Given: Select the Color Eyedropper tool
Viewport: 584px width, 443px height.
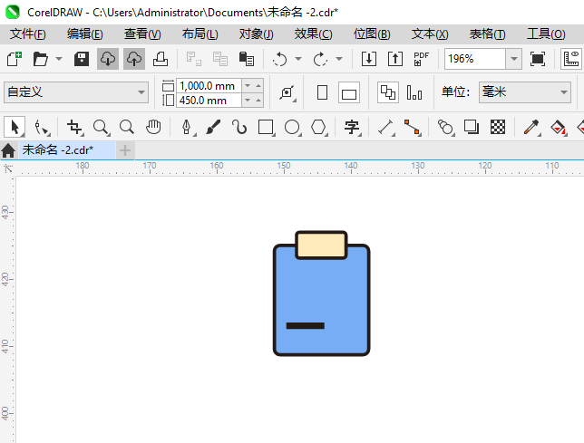Looking at the screenshot, I should pos(531,127).
